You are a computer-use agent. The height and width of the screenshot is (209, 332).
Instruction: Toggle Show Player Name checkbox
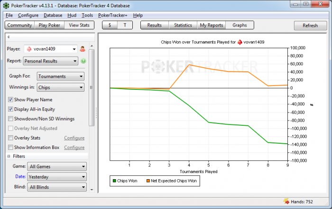tap(10, 99)
